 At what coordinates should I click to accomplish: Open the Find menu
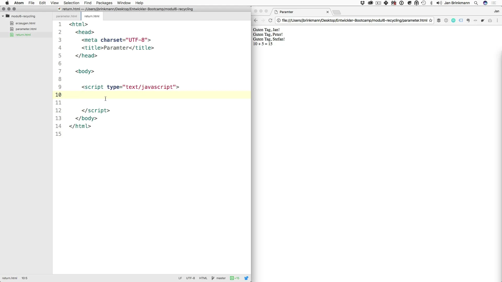pyautogui.click(x=88, y=3)
